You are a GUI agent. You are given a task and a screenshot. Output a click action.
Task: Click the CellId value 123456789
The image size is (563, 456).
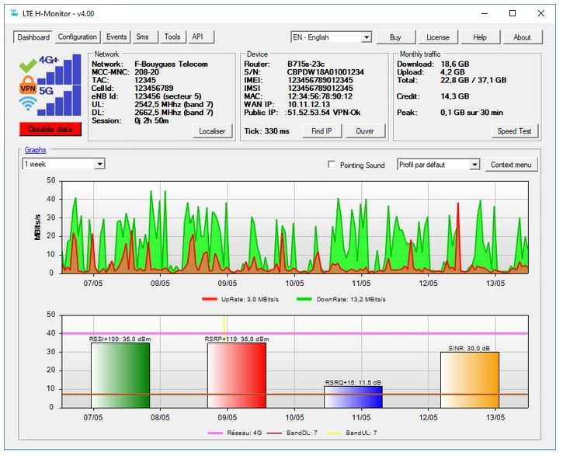pyautogui.click(x=154, y=89)
